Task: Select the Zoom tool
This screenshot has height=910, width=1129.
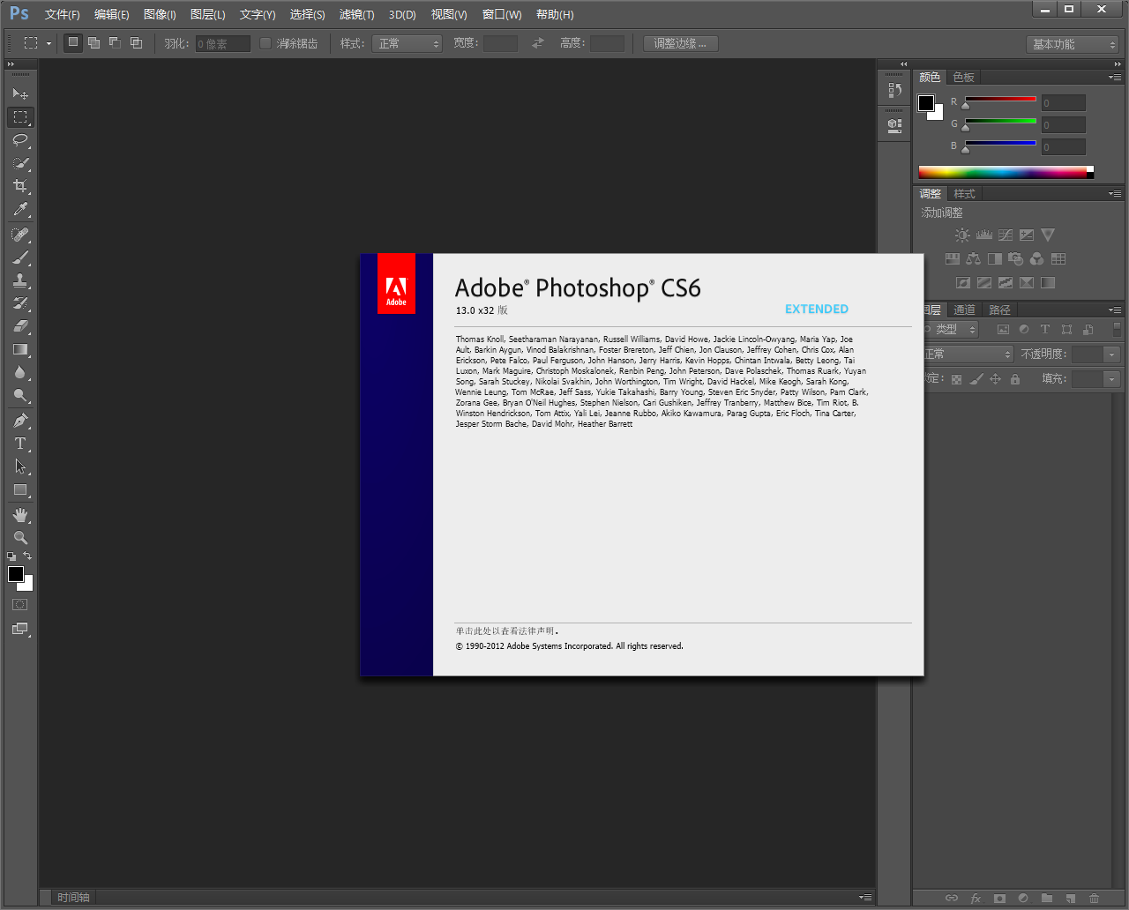Action: pos(20,538)
